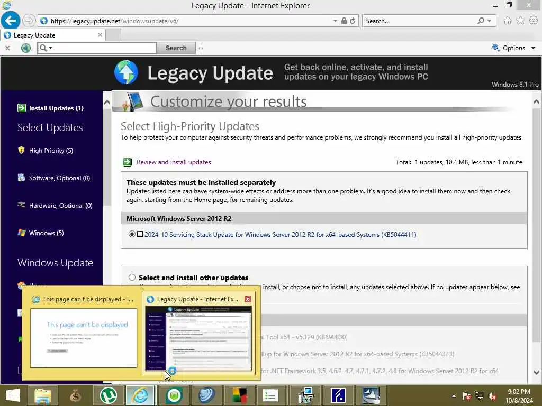Refresh the Legacy Update page
Screen dimensions: 542x406
[352, 21]
